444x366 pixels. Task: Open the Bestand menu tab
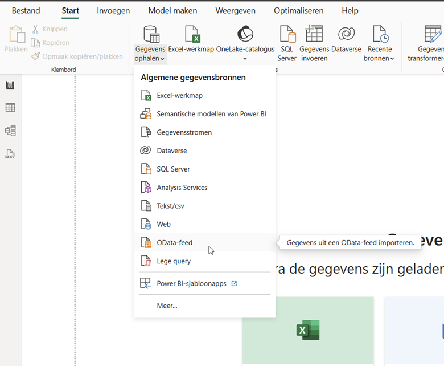[x=26, y=10]
